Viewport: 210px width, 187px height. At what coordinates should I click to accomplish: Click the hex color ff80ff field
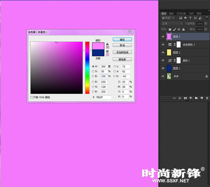104,97
